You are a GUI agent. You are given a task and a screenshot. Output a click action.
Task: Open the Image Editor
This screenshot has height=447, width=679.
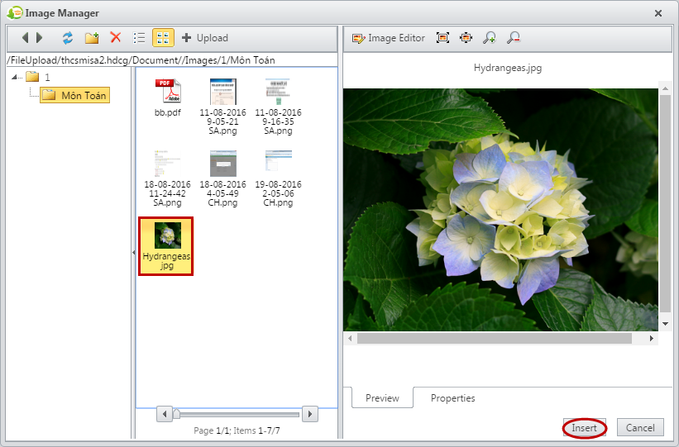click(388, 38)
